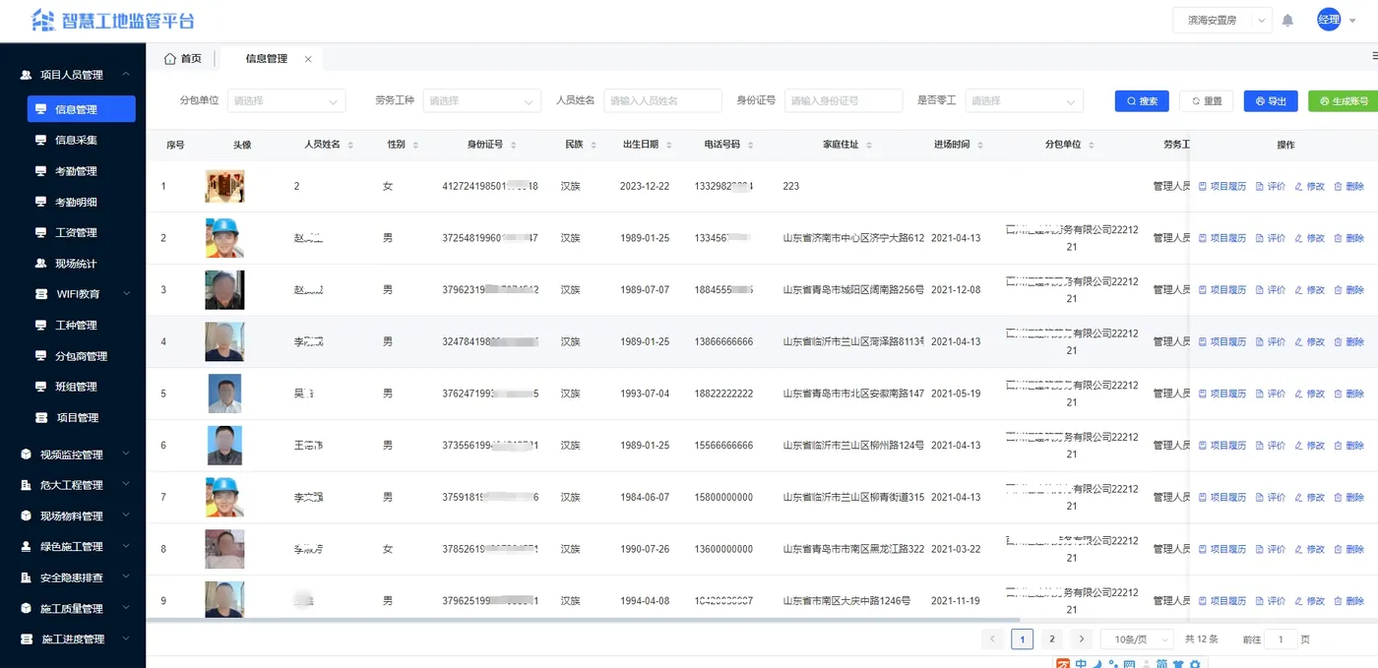The image size is (1378, 668).
Task: Click the green 生成账号 button
Action: tap(1344, 100)
